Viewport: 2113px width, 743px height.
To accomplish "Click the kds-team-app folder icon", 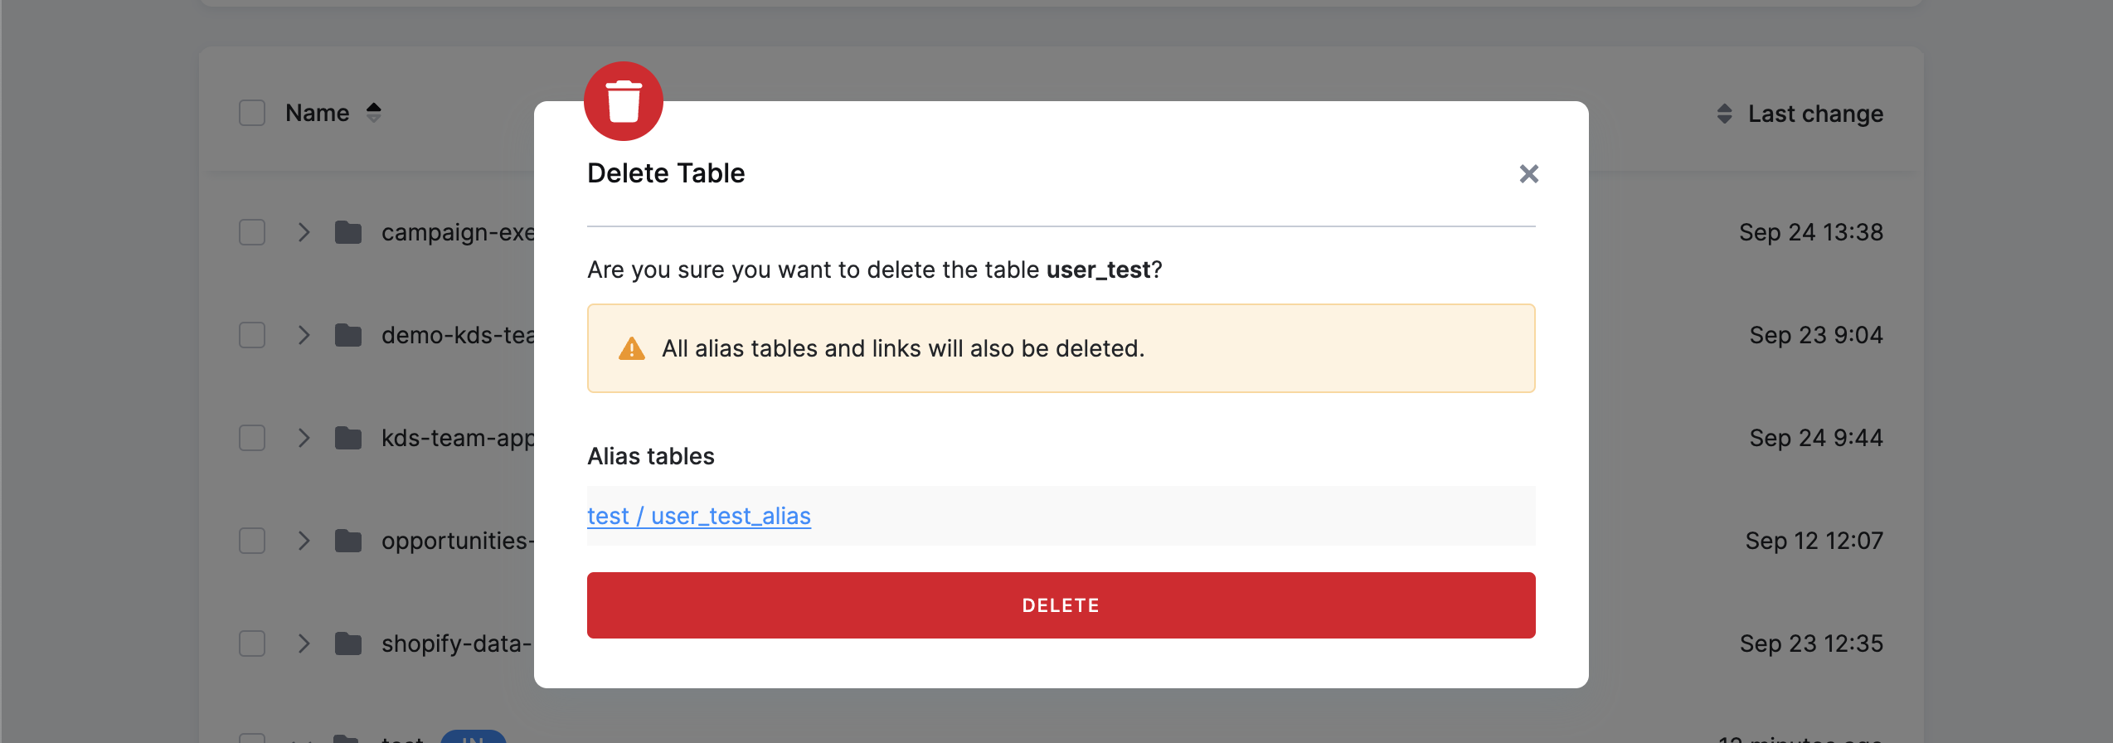I will point(348,438).
